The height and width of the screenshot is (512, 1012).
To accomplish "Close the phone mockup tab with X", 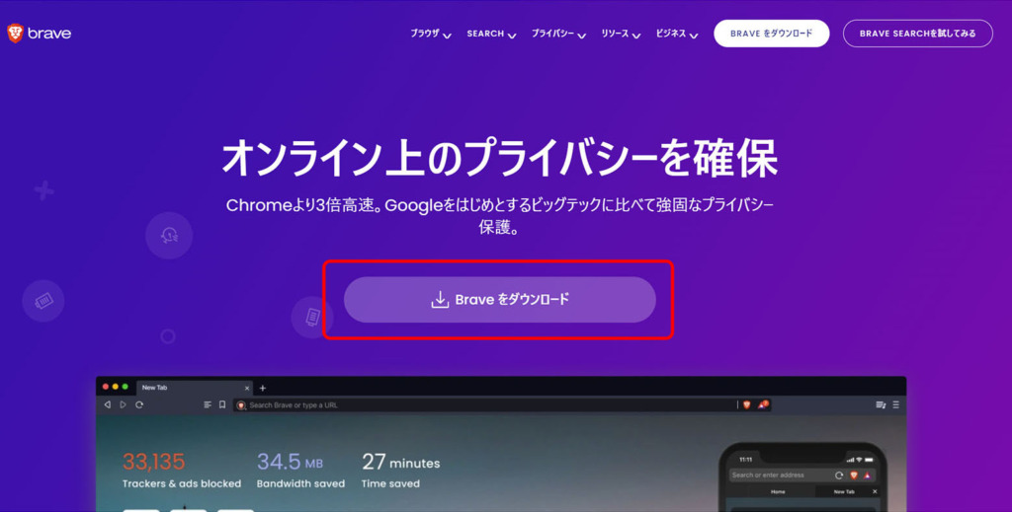I will 875,491.
